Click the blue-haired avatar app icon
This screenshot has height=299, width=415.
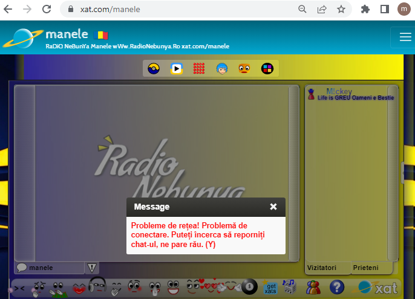[222, 68]
